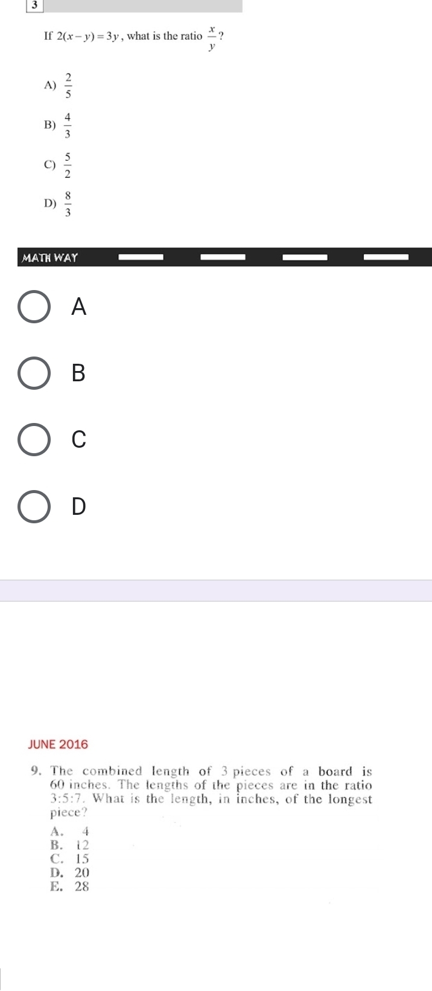Click the boxed question number 3

pyautogui.click(x=36, y=5)
